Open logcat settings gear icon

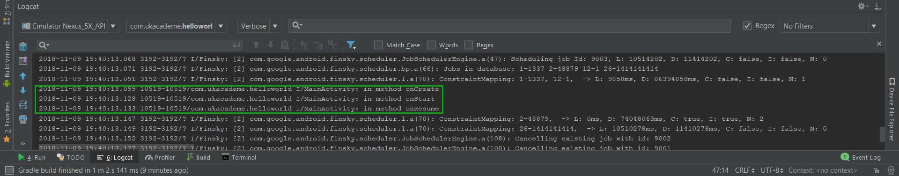[862, 6]
